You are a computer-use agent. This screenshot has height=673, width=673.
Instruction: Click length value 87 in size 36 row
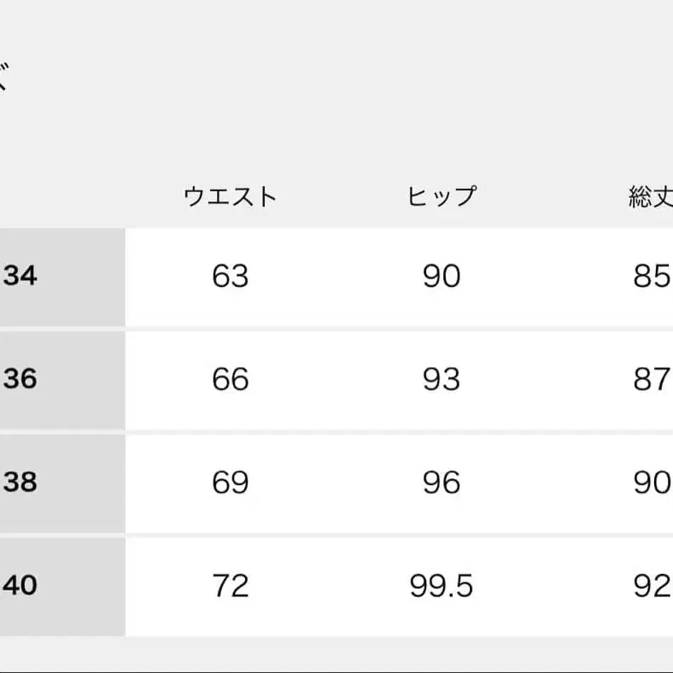(652, 380)
